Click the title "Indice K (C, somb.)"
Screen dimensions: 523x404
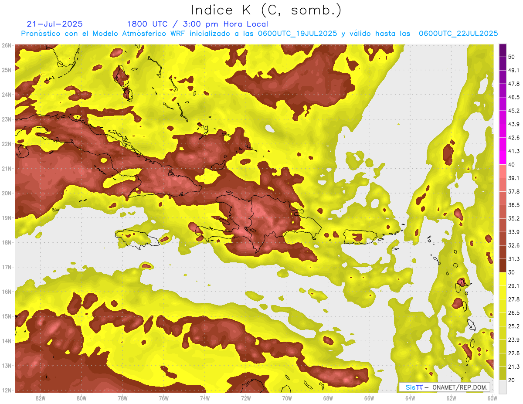(266, 10)
